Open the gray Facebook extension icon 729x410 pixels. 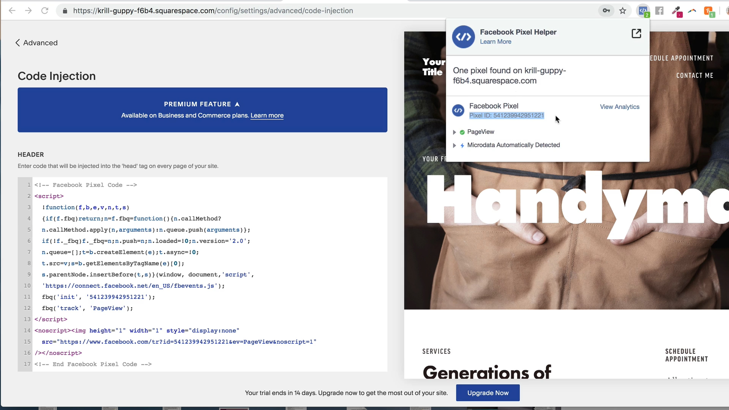coord(660,11)
